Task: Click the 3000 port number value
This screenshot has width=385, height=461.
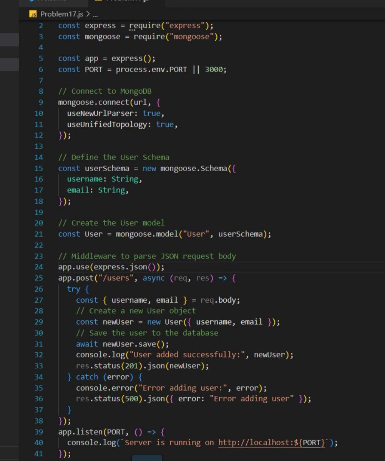Action: coord(214,70)
